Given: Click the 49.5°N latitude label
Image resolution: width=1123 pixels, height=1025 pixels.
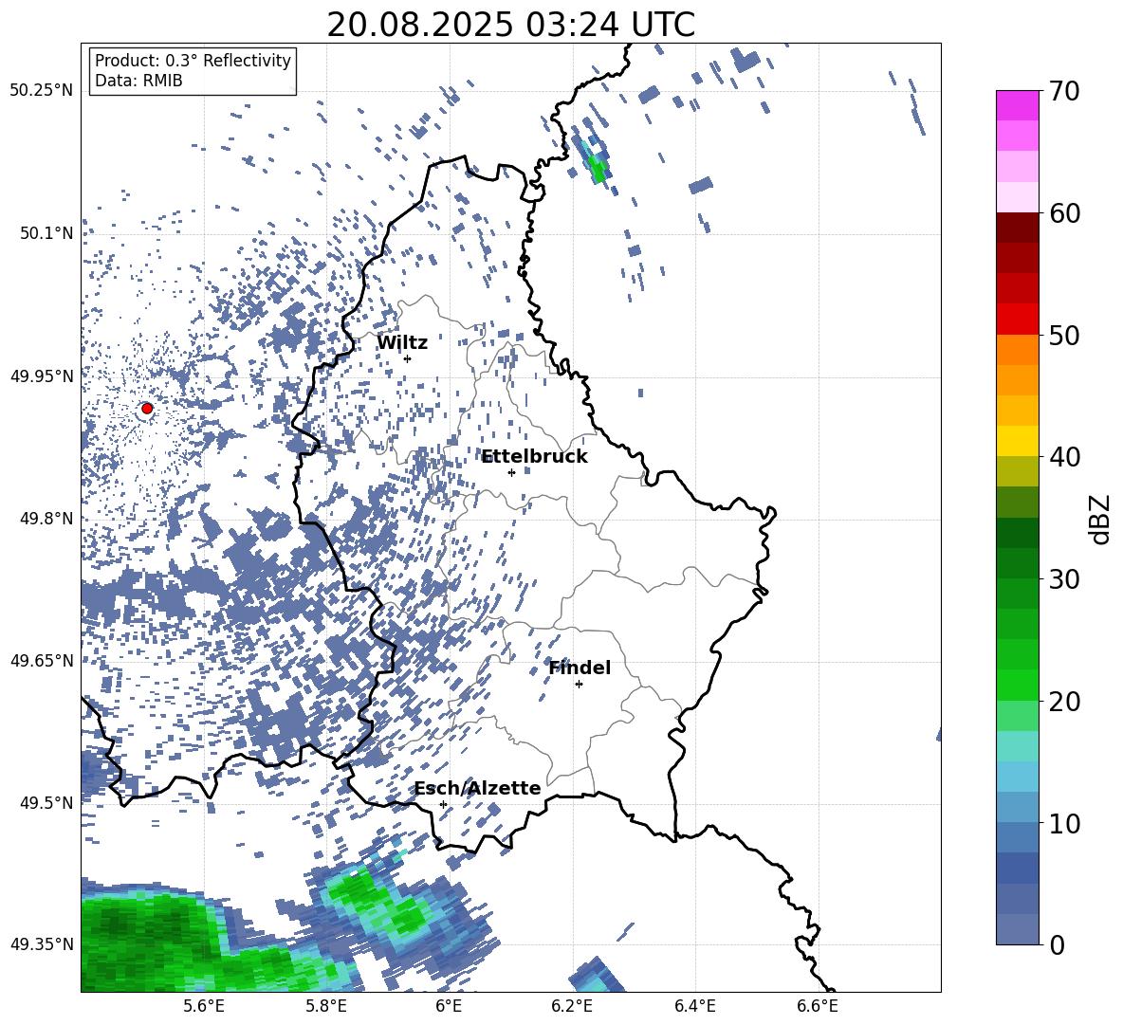Looking at the screenshot, I should point(46,802).
